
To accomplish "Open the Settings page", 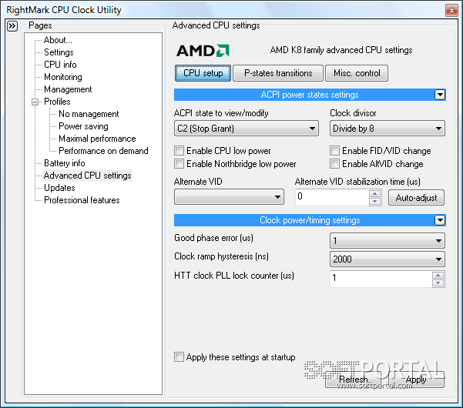I will pyautogui.click(x=59, y=52).
